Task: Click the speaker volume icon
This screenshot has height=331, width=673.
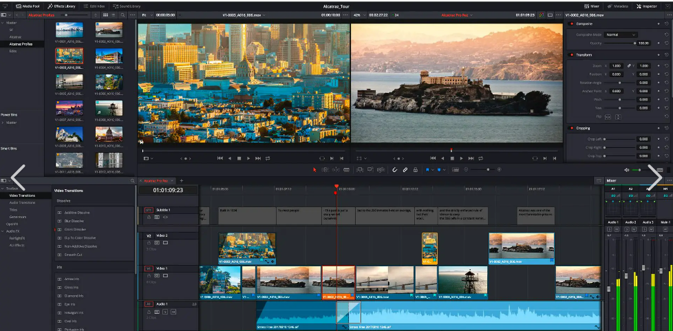Action: coord(627,170)
